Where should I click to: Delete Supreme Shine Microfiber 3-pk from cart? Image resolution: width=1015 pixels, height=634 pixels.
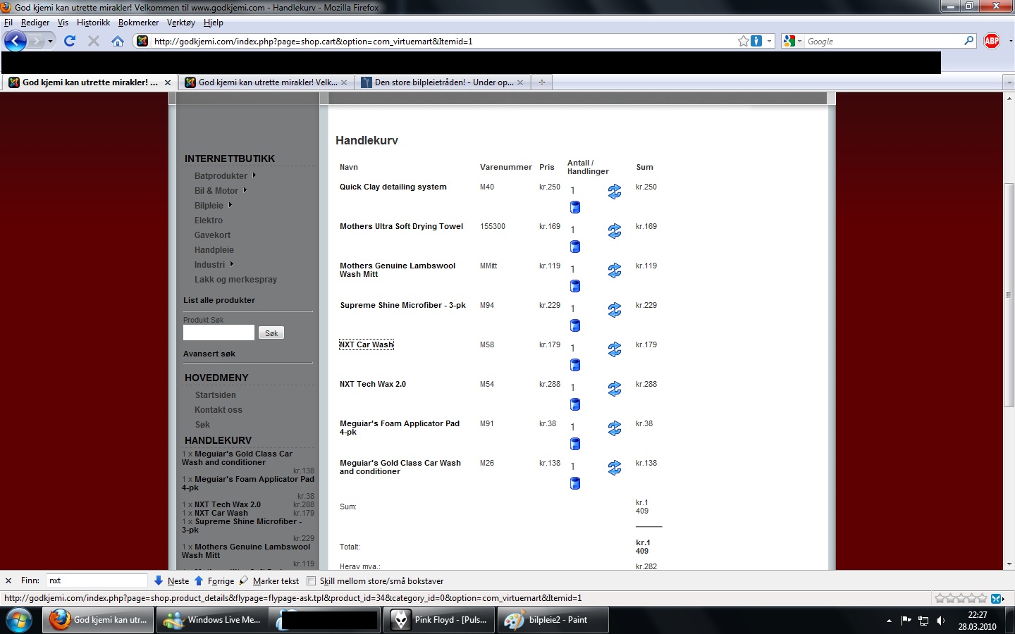point(575,325)
